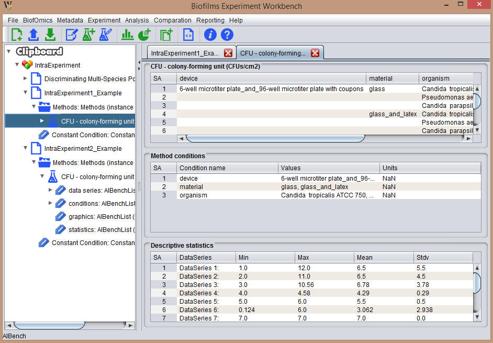Click the flask icon of highlighted CFU node

53,121
